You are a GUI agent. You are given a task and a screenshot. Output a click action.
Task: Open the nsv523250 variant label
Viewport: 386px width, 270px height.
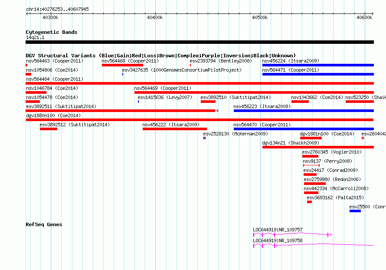coord(366,97)
